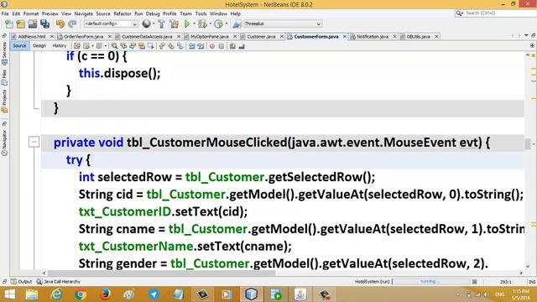
Task: Click the Toggle Bookmark icon
Action: 180,46
